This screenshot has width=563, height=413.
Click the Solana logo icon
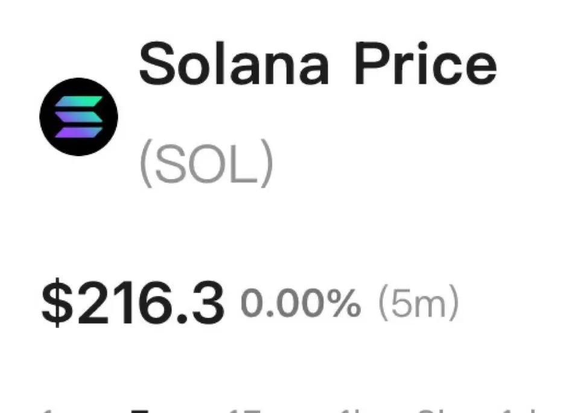79,116
